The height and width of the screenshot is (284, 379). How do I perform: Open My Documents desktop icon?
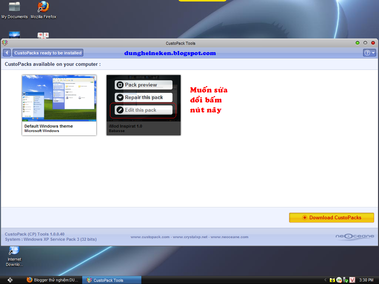point(14,10)
